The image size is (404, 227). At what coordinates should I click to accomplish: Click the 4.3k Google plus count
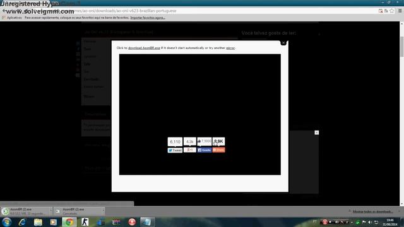click(x=189, y=141)
